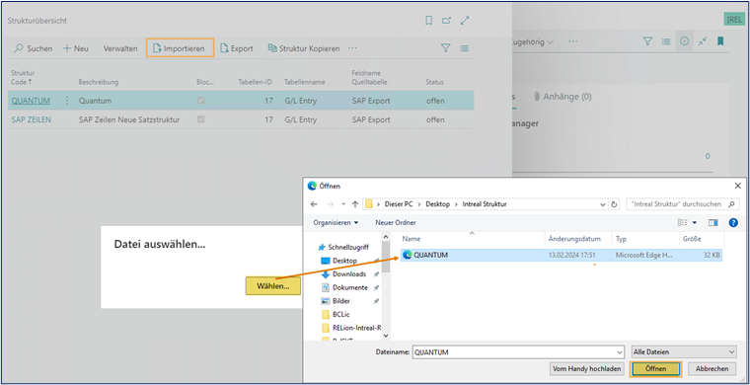Open the QUANTUM structure code link
Screen dimensions: 750x385
[31, 101]
